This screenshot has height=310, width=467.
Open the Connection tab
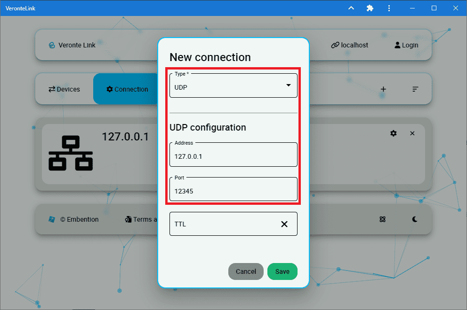(127, 89)
